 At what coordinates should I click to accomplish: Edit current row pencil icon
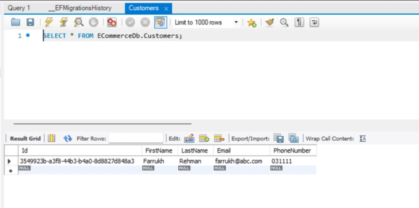(189, 139)
